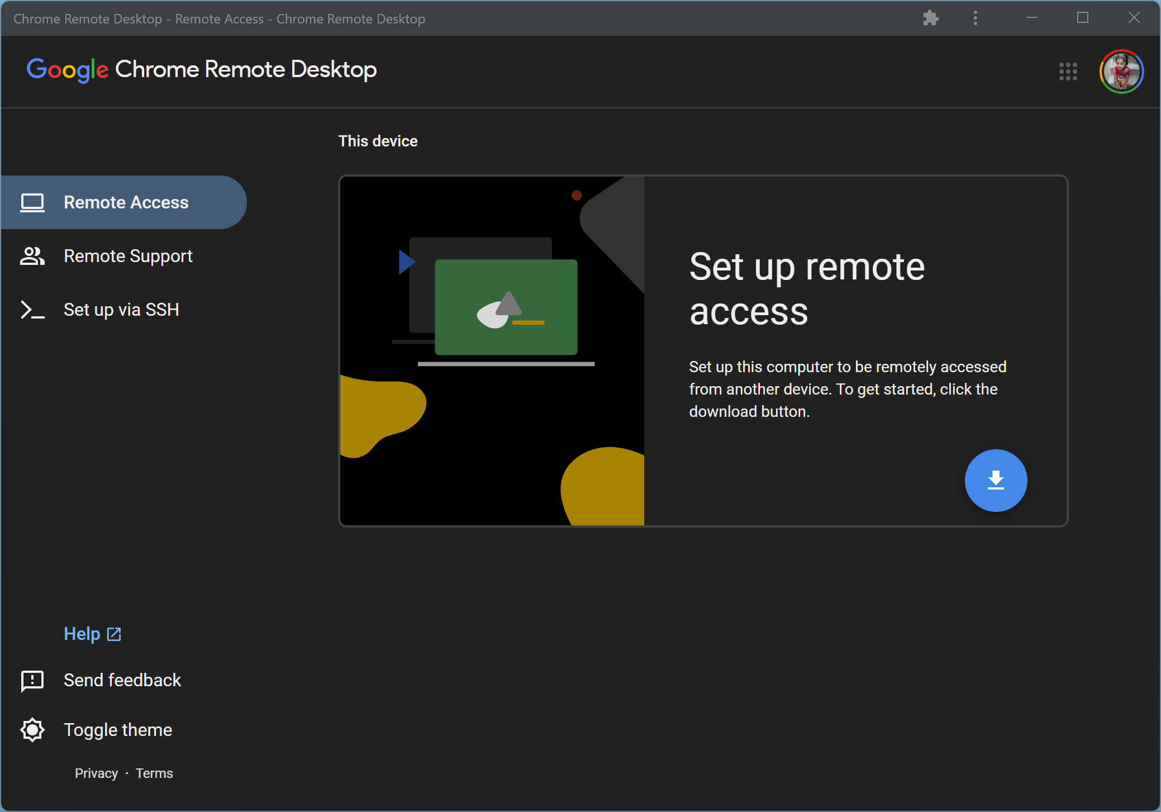Click the Chrome Remote Desktop header title
This screenshot has height=812, width=1161.
246,70
